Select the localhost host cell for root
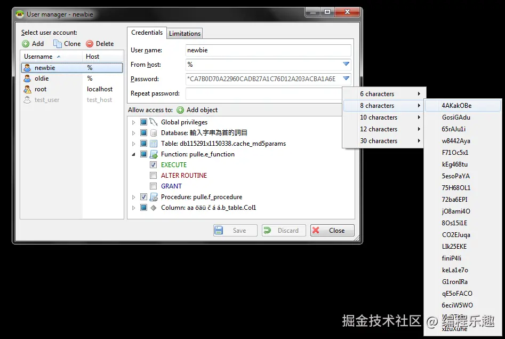The width and height of the screenshot is (505, 339). [100, 89]
